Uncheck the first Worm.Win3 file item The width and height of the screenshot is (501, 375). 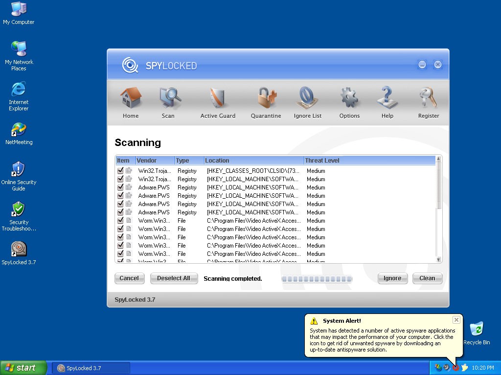click(120, 221)
